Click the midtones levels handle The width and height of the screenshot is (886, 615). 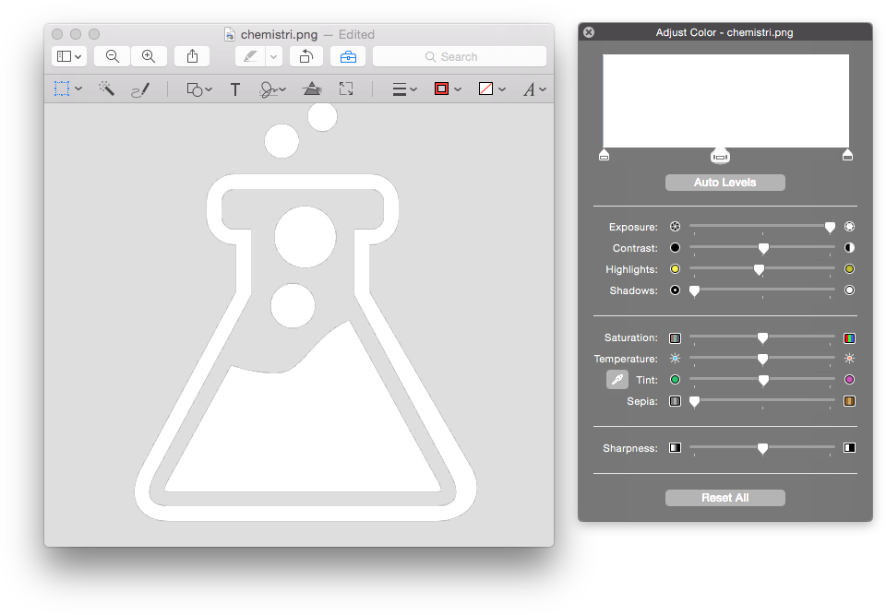click(x=720, y=156)
